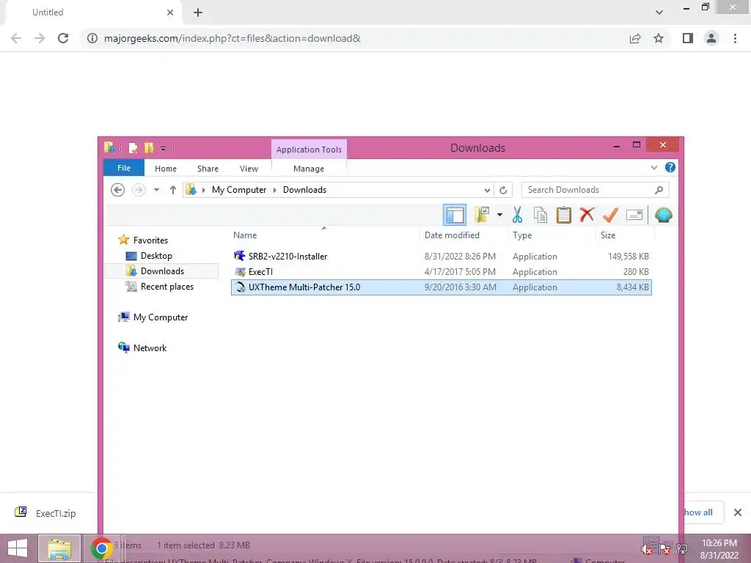Select Network in the navigation pane

(x=150, y=348)
